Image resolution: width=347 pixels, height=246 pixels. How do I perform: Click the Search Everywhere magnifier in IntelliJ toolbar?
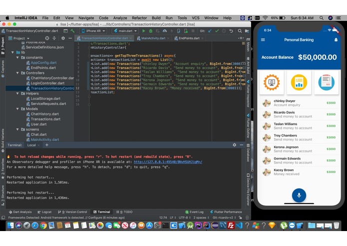tap(240, 31)
